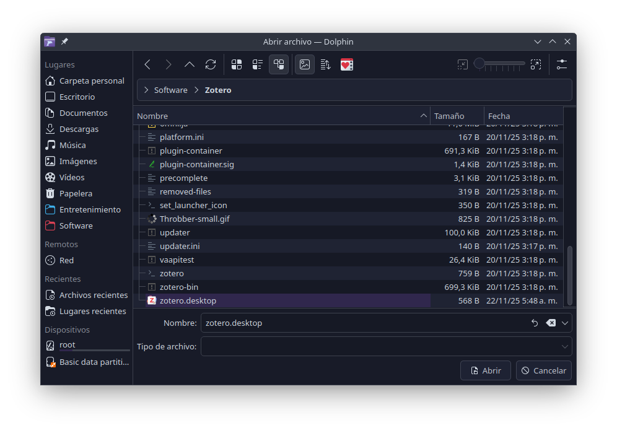
Task: Select plugin-container file
Action: (348, 151)
